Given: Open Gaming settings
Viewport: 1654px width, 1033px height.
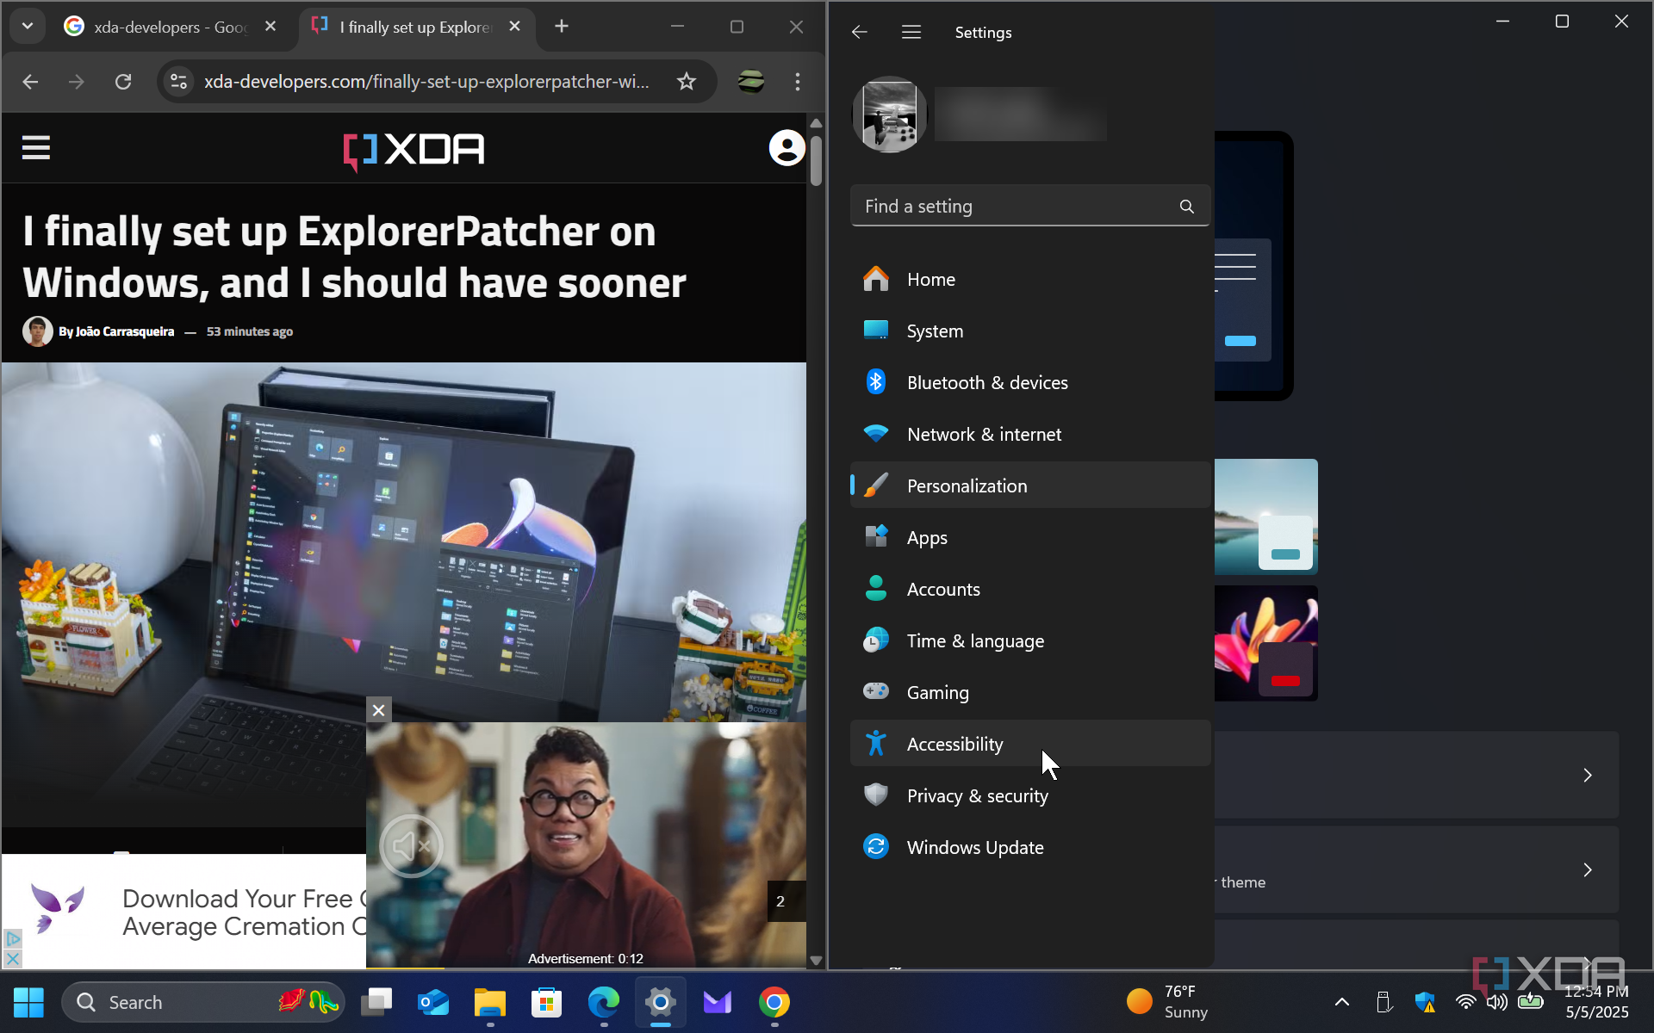Looking at the screenshot, I should tap(1030, 693).
